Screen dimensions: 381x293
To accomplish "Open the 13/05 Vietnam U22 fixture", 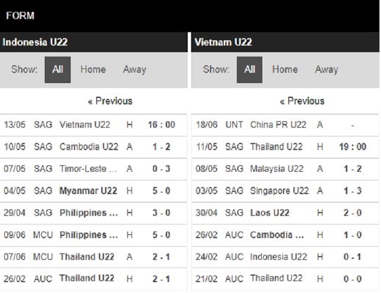I will [x=93, y=125].
